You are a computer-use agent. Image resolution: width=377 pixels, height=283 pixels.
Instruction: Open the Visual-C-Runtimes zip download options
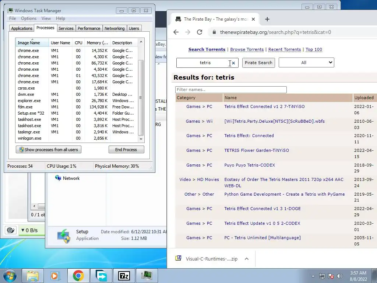pos(246,259)
